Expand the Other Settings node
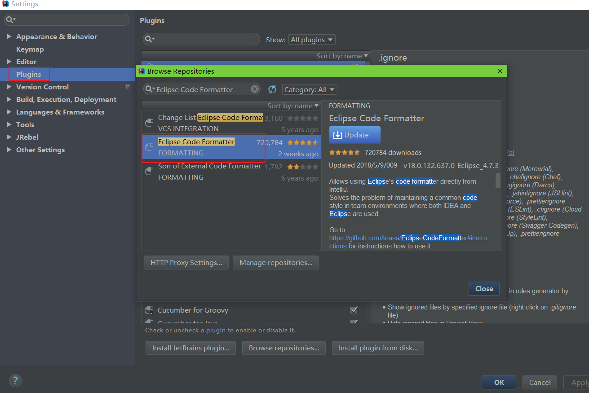Viewport: 589px width, 393px height. click(x=9, y=150)
